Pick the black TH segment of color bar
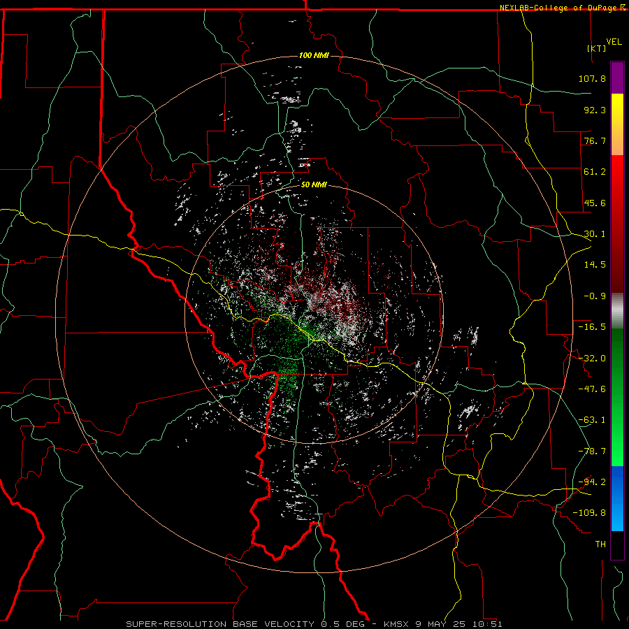Screen dimensions: 629x629 point(617,544)
